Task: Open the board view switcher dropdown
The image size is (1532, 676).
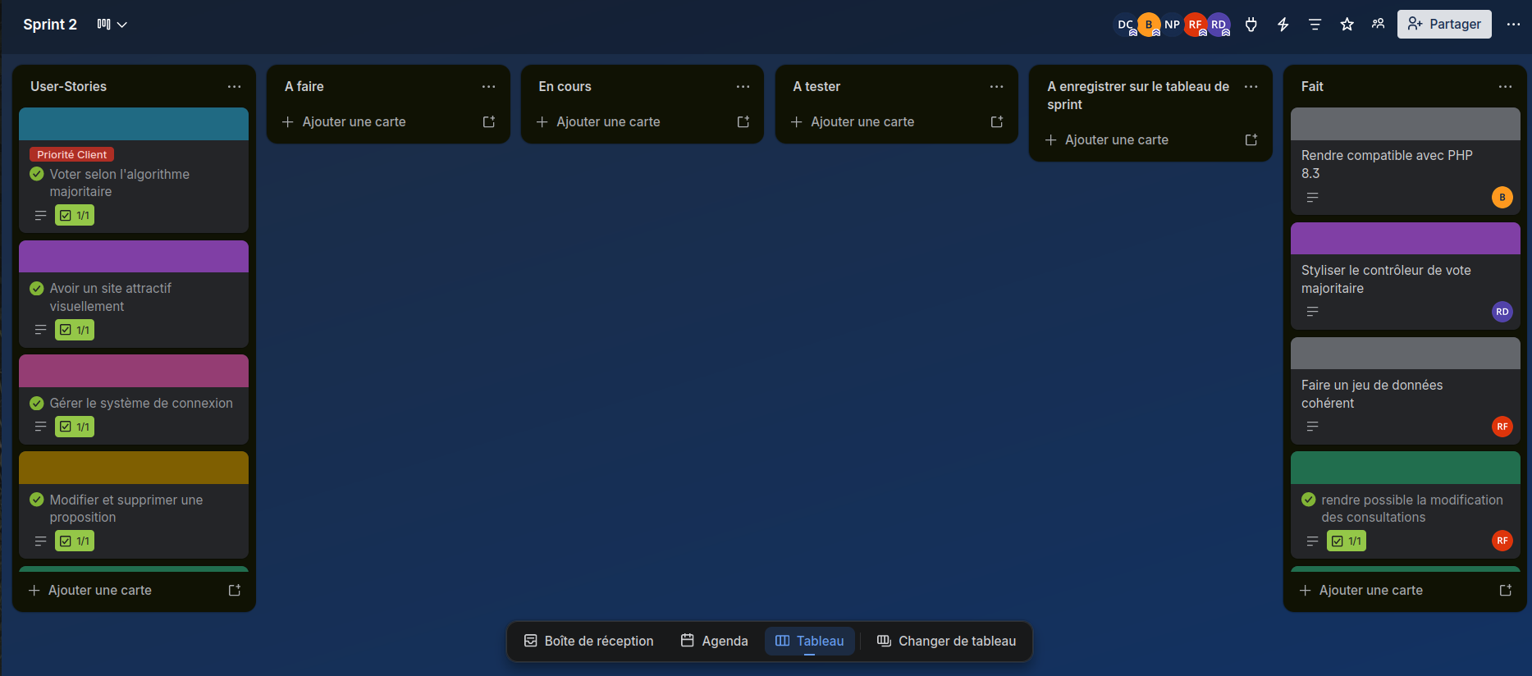Action: point(112,25)
